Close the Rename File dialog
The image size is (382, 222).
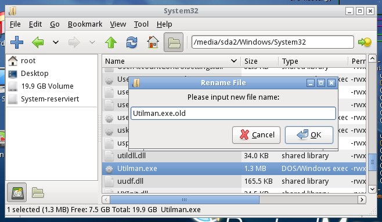[x=331, y=83]
